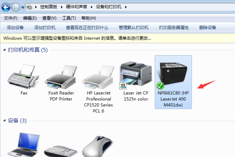The height and width of the screenshot is (157, 235).
Task: Open the 文件(F) menu
Action: 11,18
